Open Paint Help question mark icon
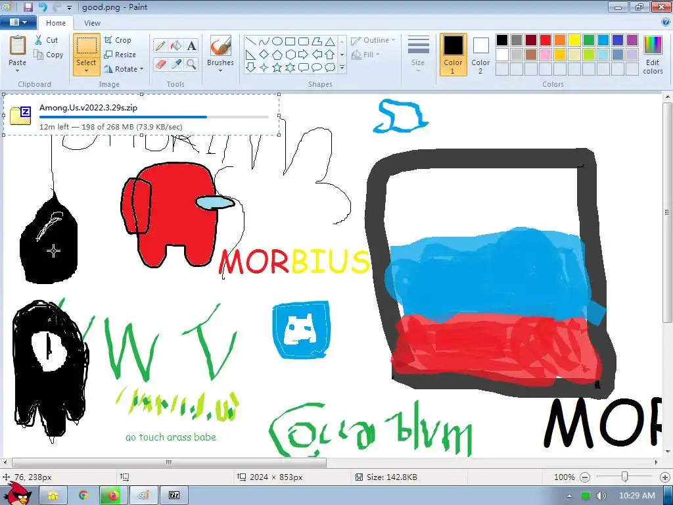This screenshot has width=673, height=505. (x=666, y=22)
